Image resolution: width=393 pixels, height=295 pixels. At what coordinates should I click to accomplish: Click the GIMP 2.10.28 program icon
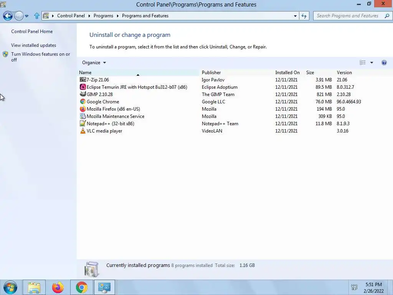click(x=83, y=94)
